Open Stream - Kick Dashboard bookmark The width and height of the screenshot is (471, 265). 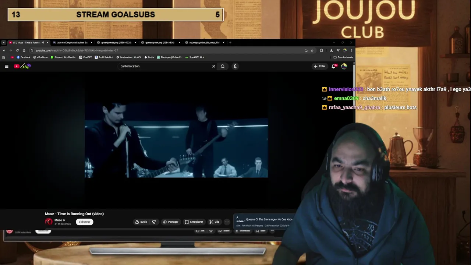(x=63, y=57)
